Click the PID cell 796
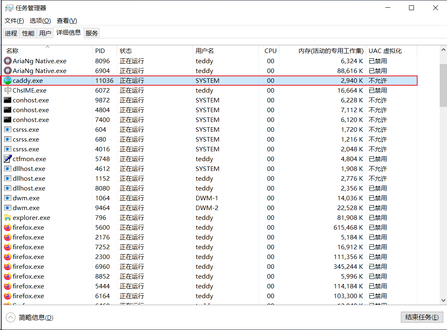447x330 pixels. pyautogui.click(x=101, y=218)
